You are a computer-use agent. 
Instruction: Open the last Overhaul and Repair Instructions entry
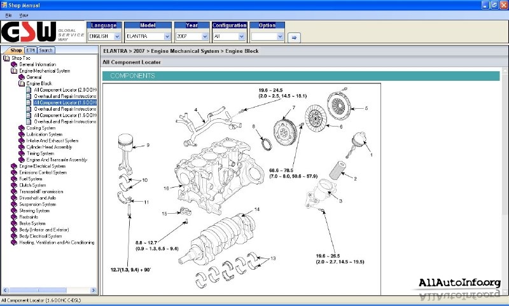[x=65, y=122]
